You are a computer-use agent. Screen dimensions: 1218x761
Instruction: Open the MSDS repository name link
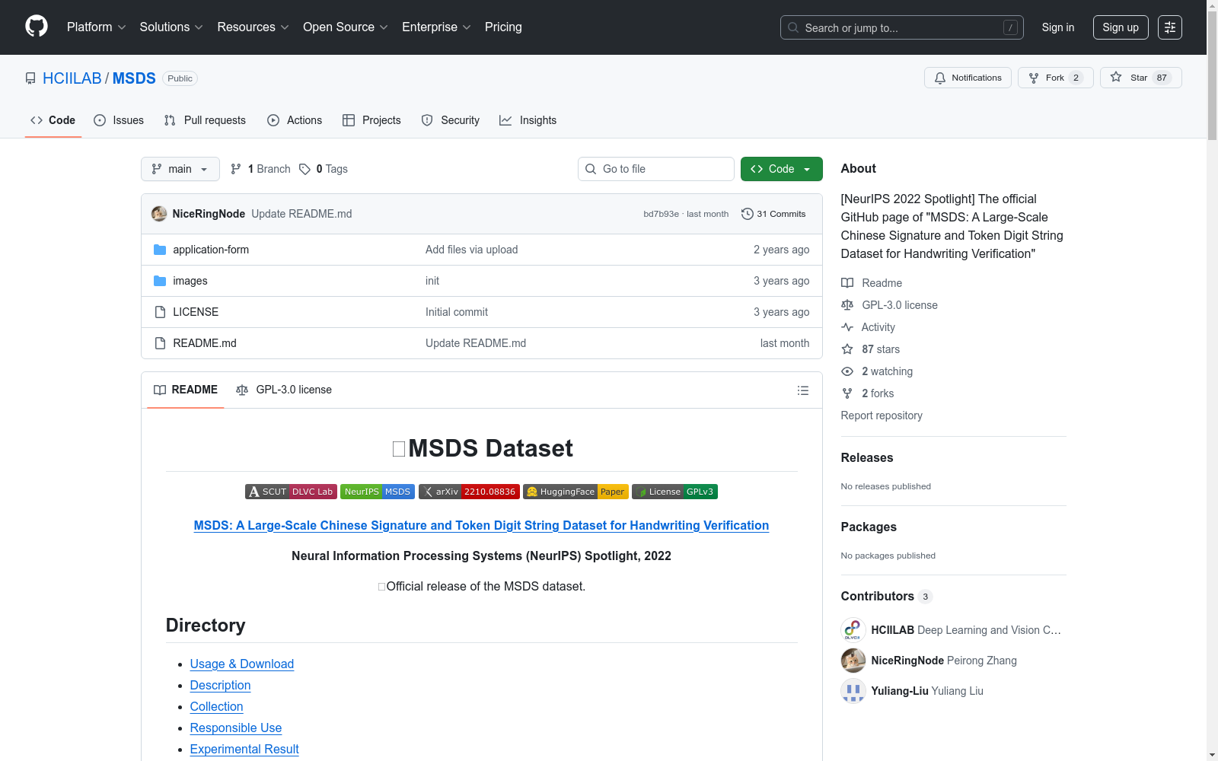click(134, 78)
